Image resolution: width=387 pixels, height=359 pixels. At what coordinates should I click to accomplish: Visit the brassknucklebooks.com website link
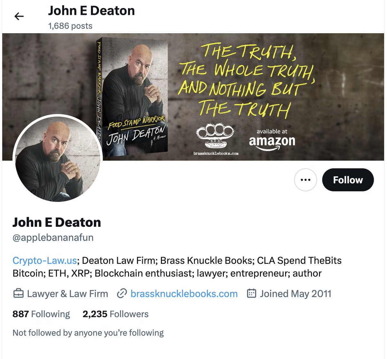coord(184,294)
